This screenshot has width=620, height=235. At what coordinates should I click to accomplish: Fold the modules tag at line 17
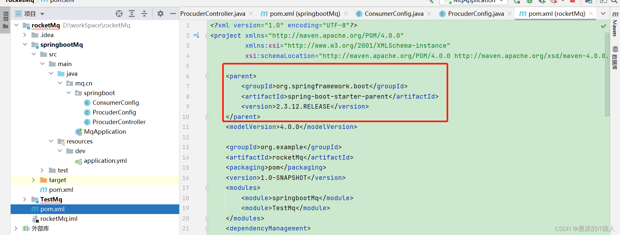[x=208, y=188]
